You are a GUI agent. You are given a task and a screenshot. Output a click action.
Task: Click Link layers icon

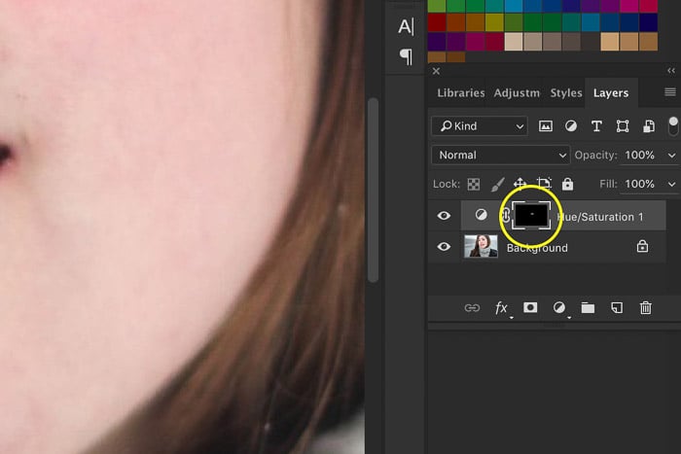click(472, 308)
